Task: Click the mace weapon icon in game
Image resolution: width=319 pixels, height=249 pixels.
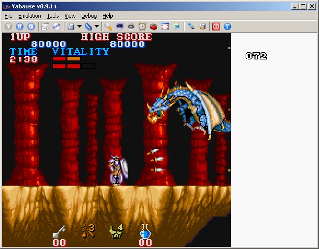Action: click(89, 231)
